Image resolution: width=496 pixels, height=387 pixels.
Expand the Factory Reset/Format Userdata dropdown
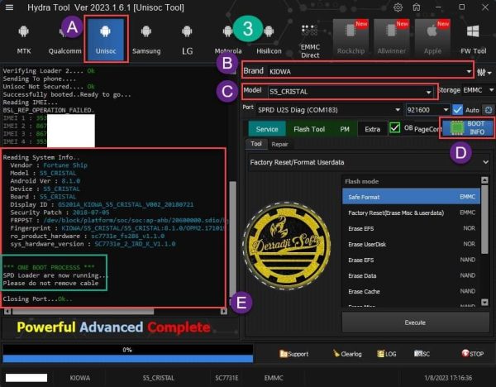tap(370, 162)
